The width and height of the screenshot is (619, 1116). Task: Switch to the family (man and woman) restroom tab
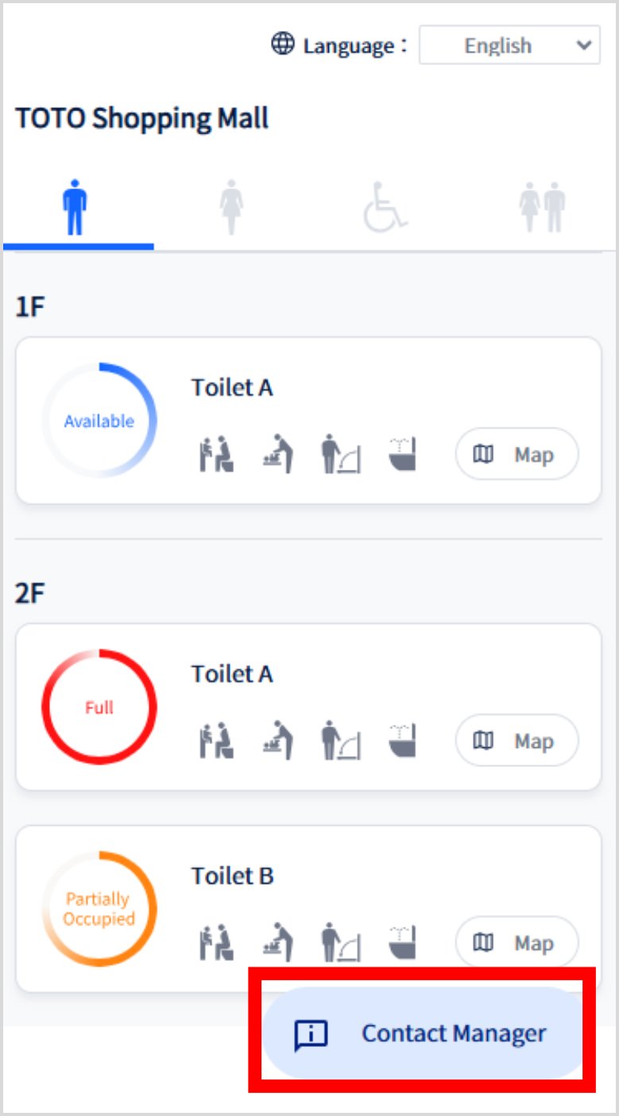pos(542,207)
